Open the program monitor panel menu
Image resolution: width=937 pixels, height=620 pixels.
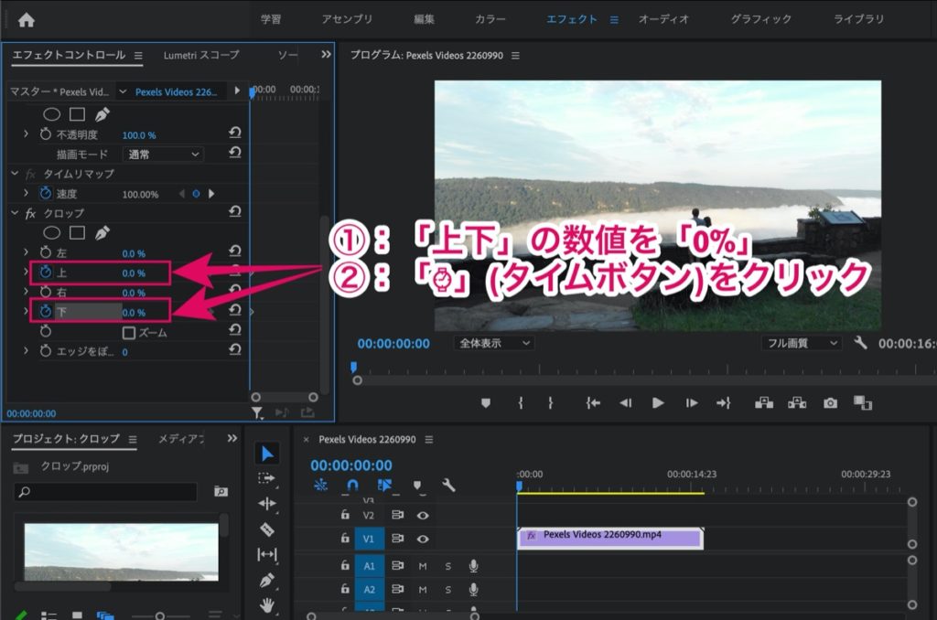tap(515, 56)
